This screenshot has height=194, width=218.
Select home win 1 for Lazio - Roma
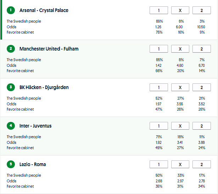pyautogui.click(x=159, y=164)
